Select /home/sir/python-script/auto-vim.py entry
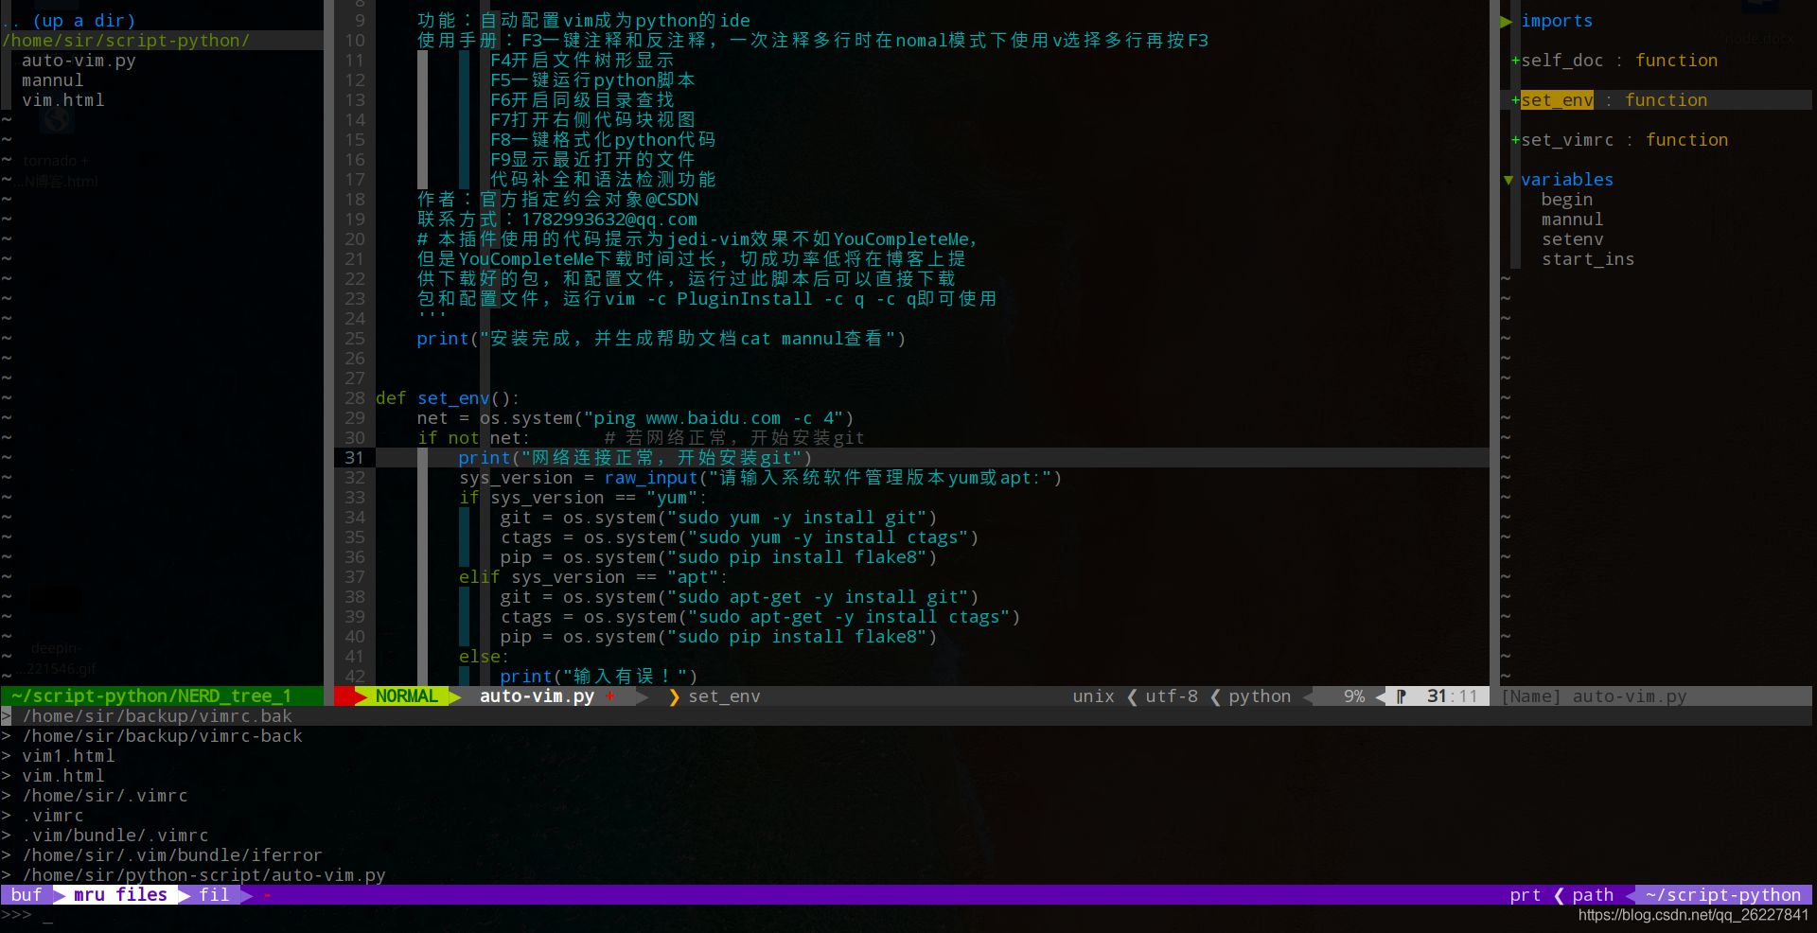The width and height of the screenshot is (1817, 933). pyautogui.click(x=203, y=875)
